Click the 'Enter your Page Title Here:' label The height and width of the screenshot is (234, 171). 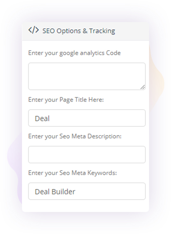[x=66, y=100]
